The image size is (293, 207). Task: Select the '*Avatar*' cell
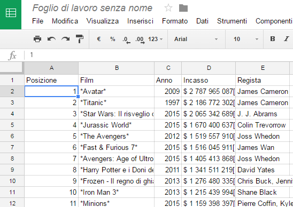tap(117, 91)
